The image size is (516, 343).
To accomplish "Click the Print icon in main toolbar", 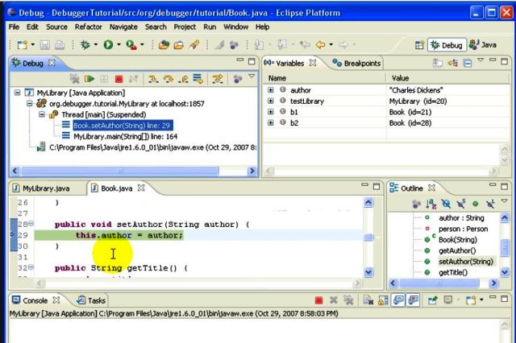I will 60,44.
